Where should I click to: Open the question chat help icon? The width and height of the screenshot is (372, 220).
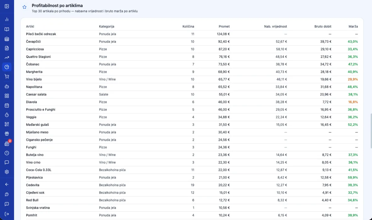pyautogui.click(x=7, y=194)
